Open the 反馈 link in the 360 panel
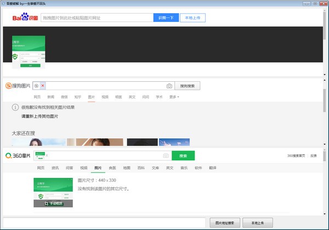The width and height of the screenshot is (329, 230). coord(313,156)
